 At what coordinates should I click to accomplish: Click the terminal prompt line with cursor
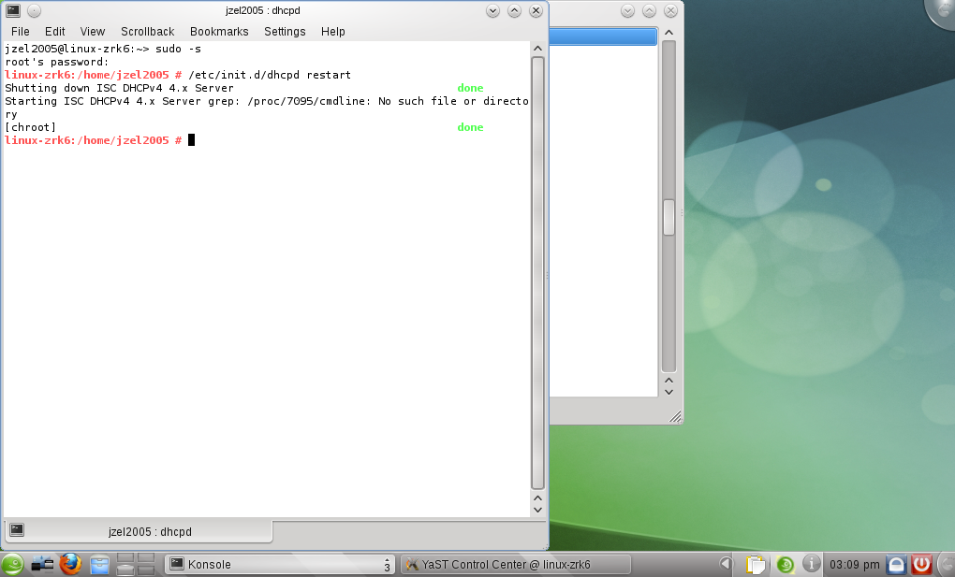pos(100,140)
